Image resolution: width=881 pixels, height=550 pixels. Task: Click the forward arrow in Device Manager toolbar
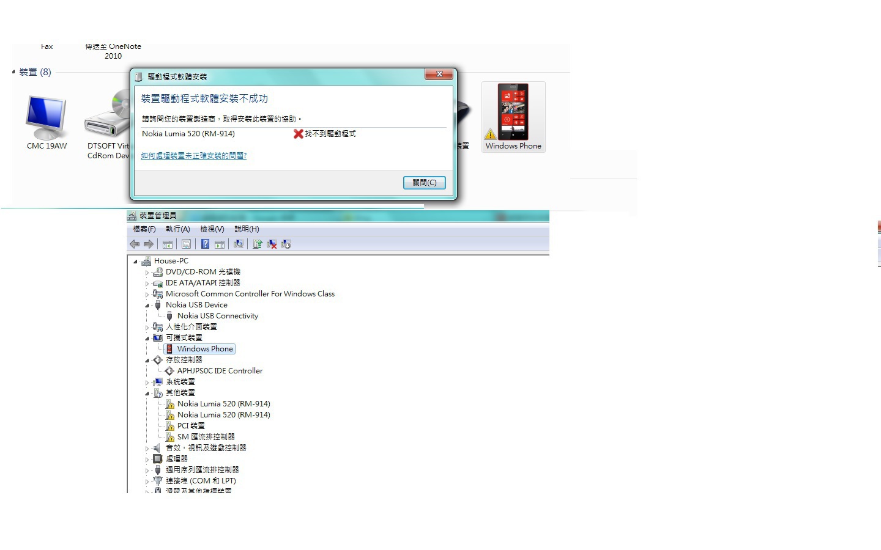click(148, 244)
